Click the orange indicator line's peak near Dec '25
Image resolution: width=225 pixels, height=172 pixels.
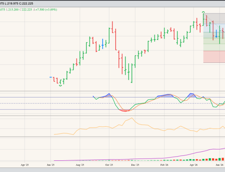pos(132,118)
